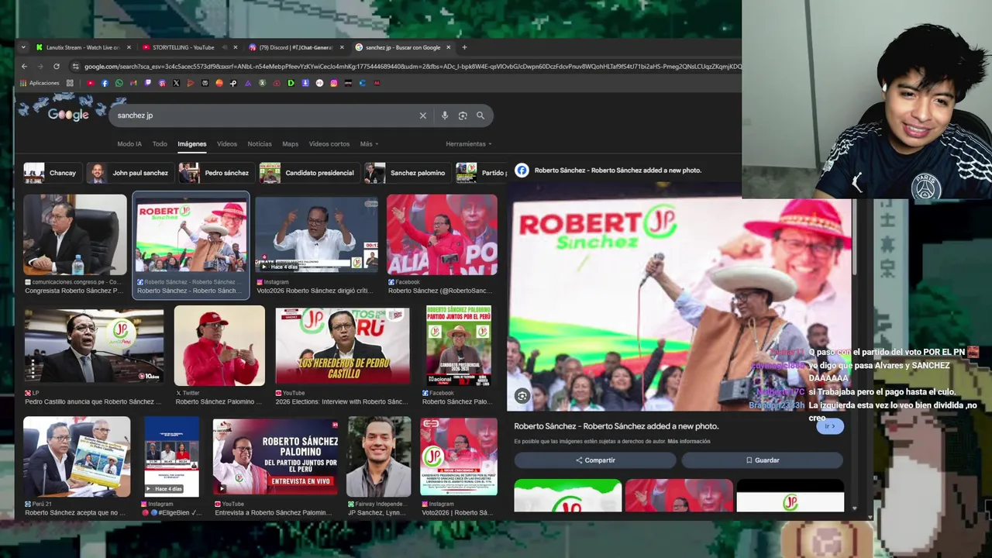Open Aplicaciones in bookmarks bar

(x=40, y=83)
